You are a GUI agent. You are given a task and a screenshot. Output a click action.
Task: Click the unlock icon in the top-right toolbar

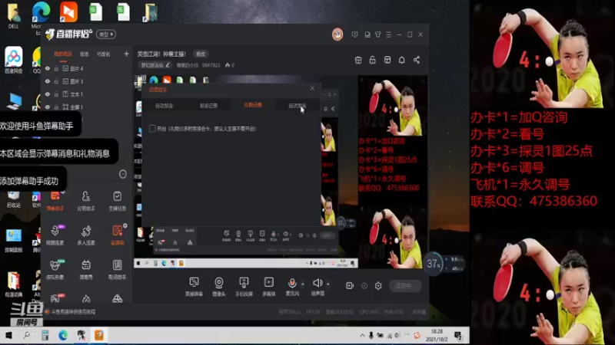coord(372,60)
